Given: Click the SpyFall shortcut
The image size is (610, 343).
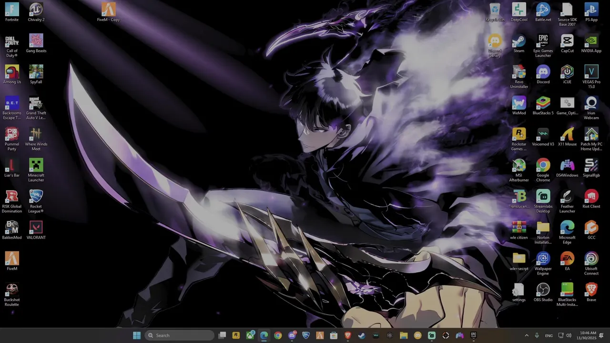Looking at the screenshot, I should pos(36,75).
